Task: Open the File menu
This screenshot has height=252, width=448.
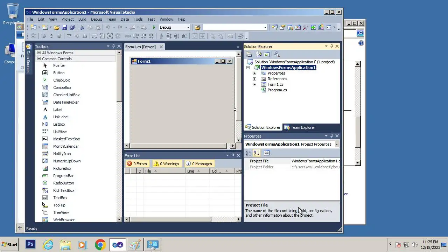Action: click(30, 19)
